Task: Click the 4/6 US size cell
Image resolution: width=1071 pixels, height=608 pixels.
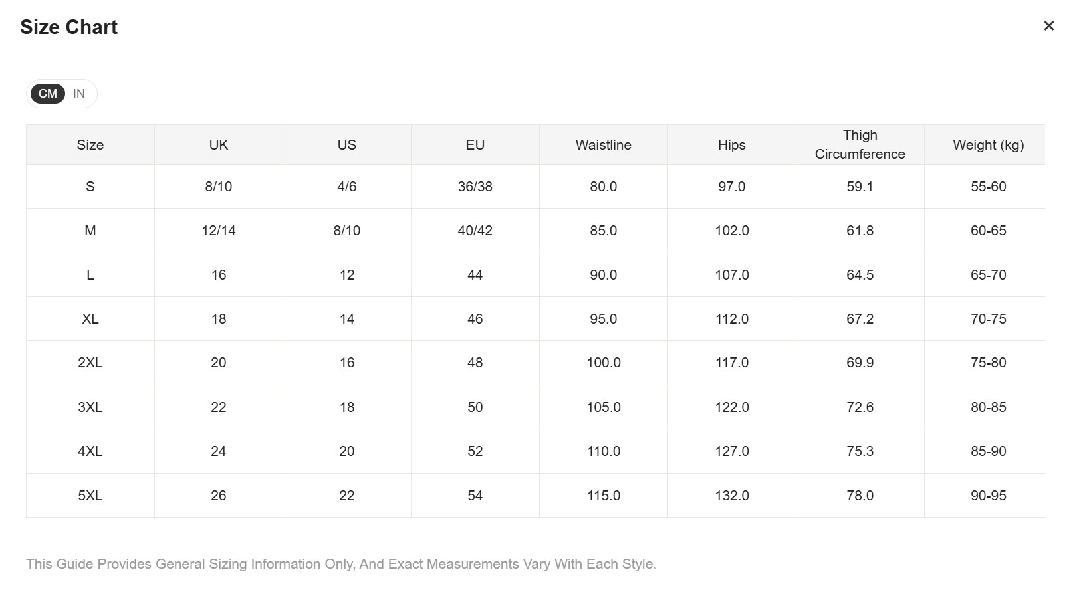Action: coord(346,187)
